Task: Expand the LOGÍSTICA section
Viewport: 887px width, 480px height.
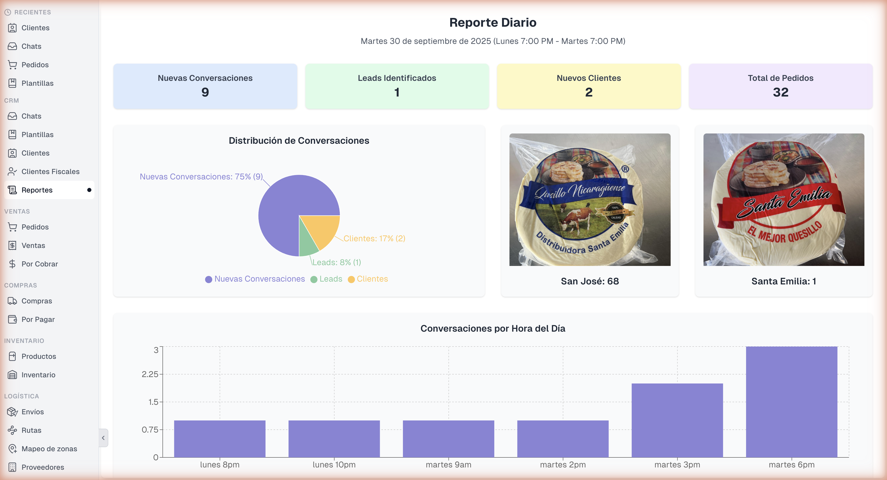Action: 21,396
